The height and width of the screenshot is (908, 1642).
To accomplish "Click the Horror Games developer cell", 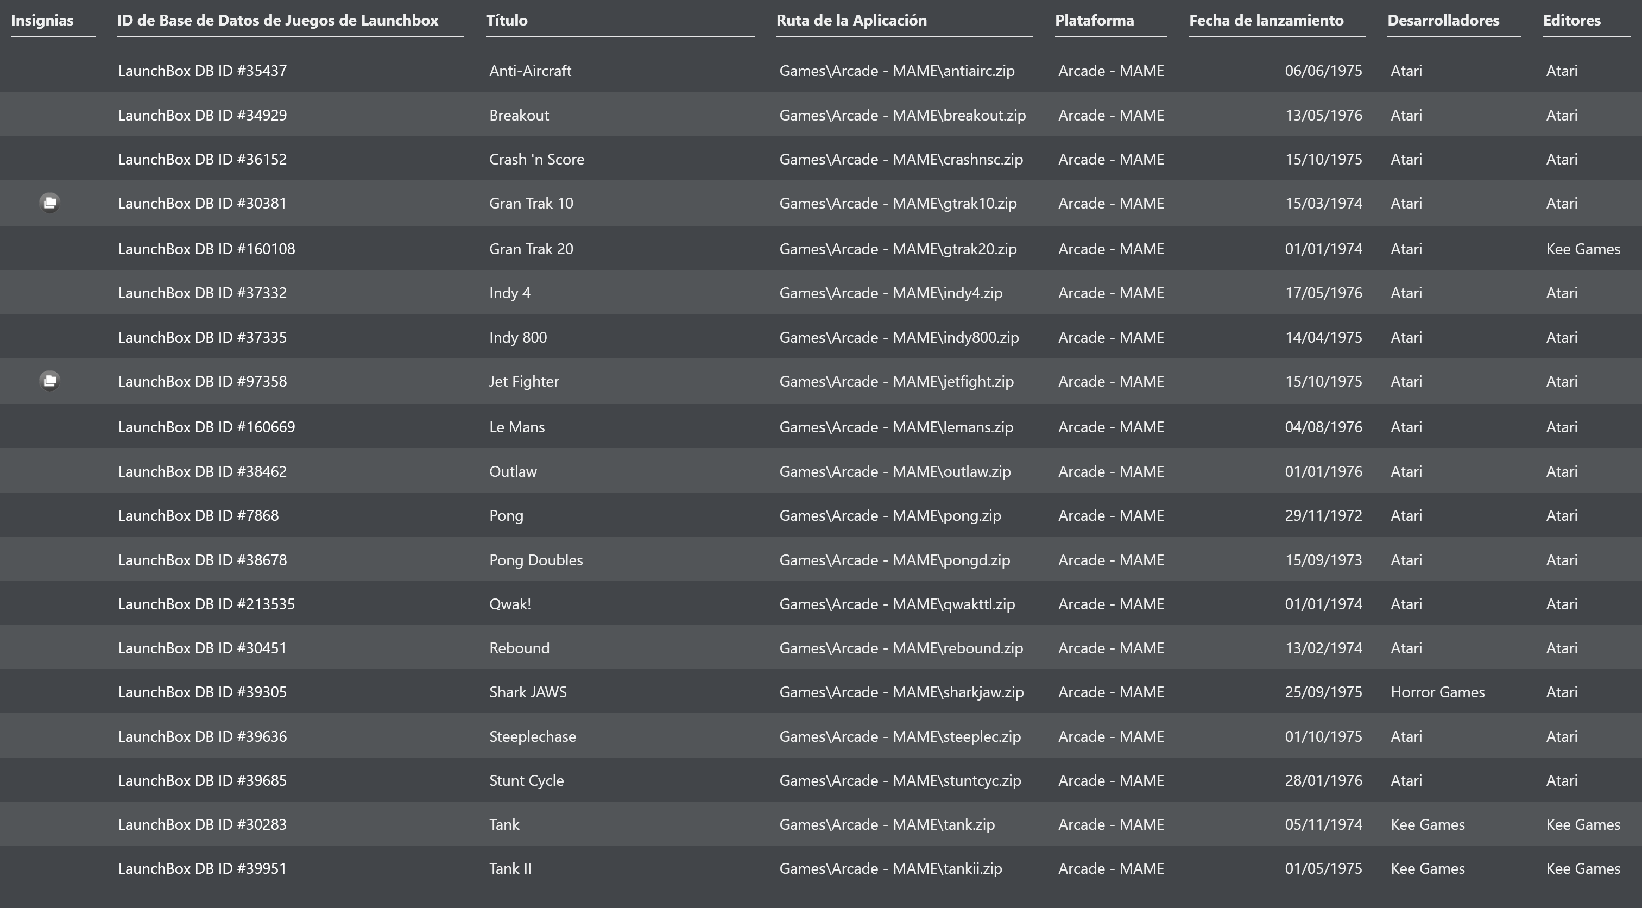I will coord(1437,692).
